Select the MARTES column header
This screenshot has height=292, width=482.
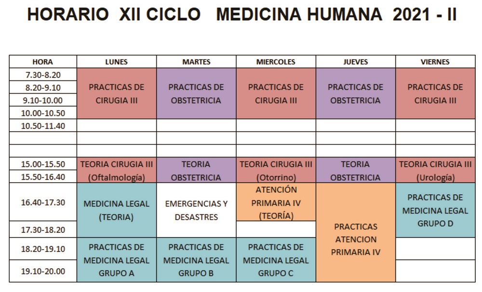pyautogui.click(x=196, y=62)
